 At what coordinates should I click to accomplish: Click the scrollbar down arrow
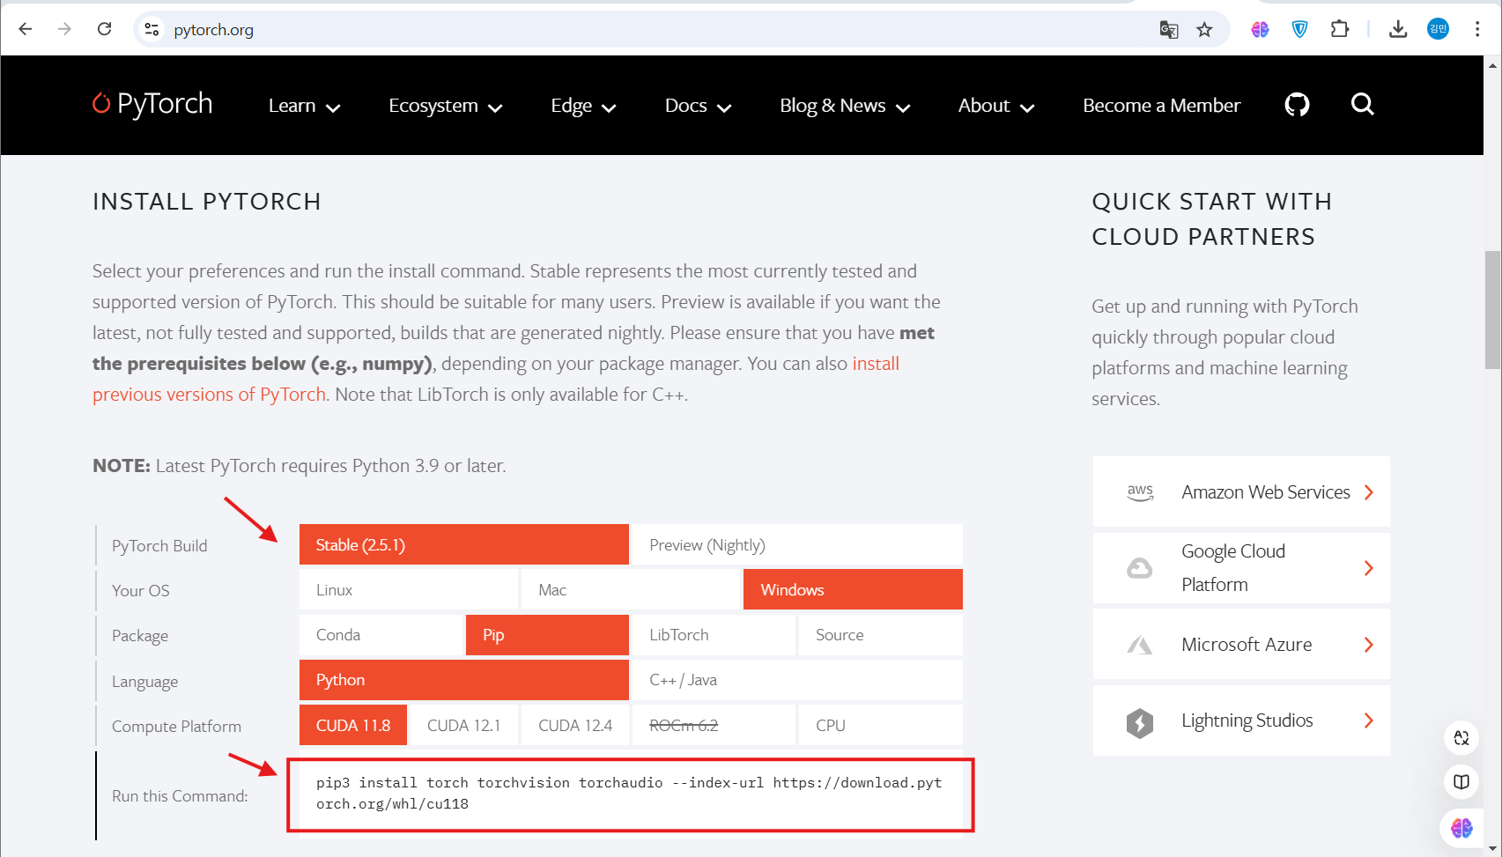point(1492,848)
